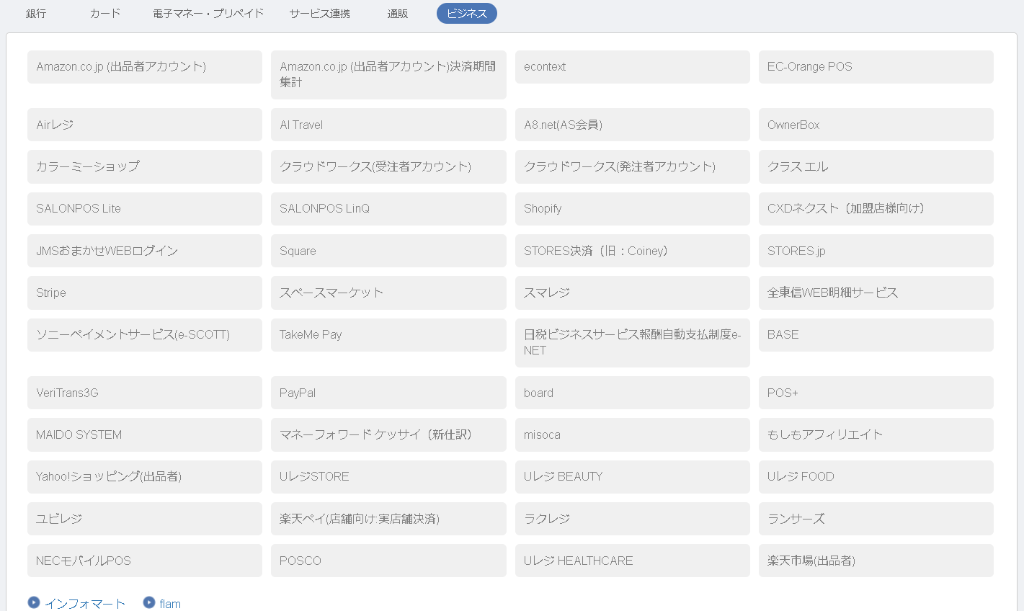Viewport: 1024px width, 611px height.
Task: Choose the Shopify service button
Action: pyautogui.click(x=632, y=209)
